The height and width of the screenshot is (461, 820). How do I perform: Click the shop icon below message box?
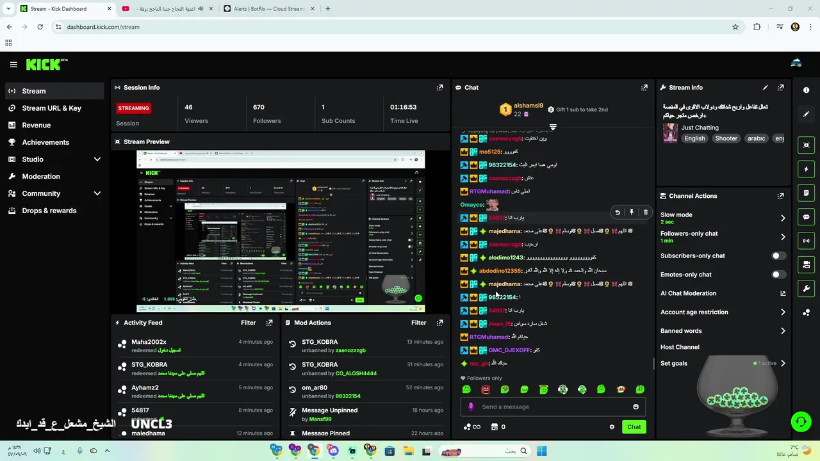click(x=495, y=427)
